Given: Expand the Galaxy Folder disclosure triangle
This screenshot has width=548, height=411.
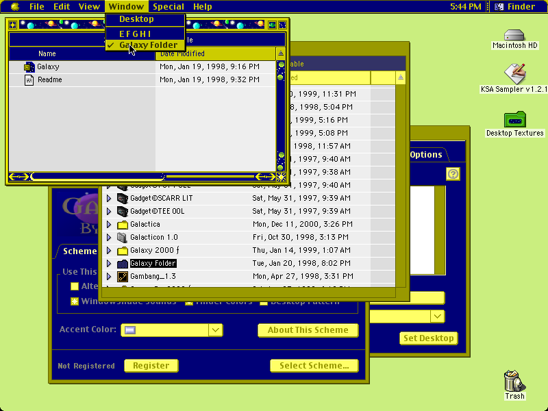Looking at the screenshot, I should [109, 264].
